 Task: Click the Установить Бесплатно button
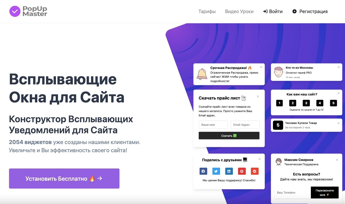(64, 178)
